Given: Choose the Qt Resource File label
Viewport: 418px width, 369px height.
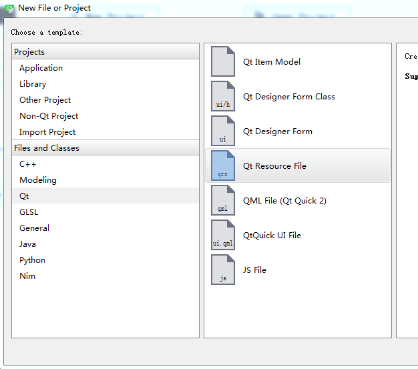Looking at the screenshot, I should point(274,166).
